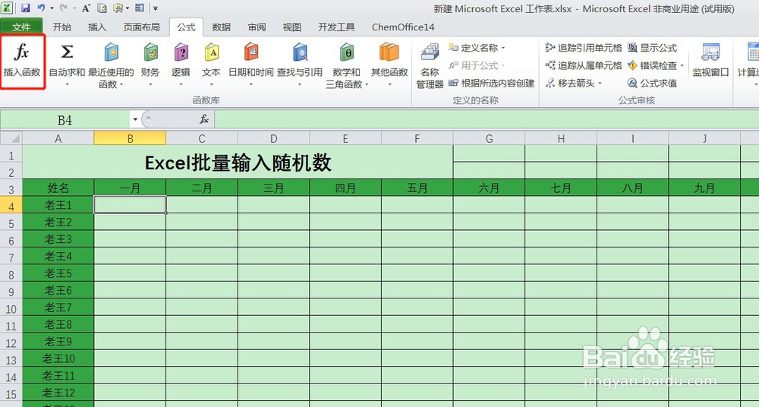Select column G header
Viewport: 759px width, 407px height.
pos(489,138)
